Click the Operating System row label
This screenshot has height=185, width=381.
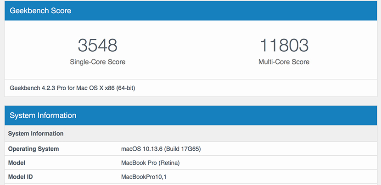tap(34, 149)
